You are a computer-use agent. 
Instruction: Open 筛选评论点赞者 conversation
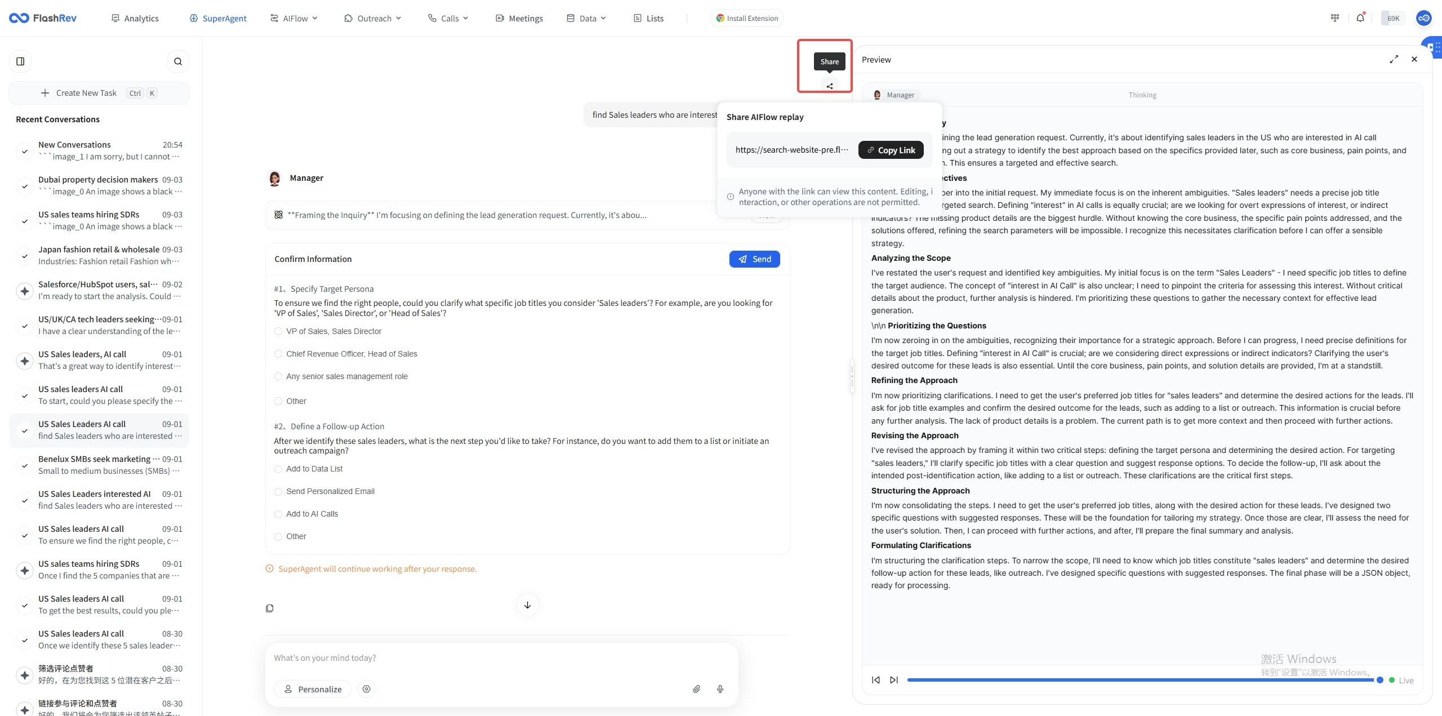pos(99,675)
